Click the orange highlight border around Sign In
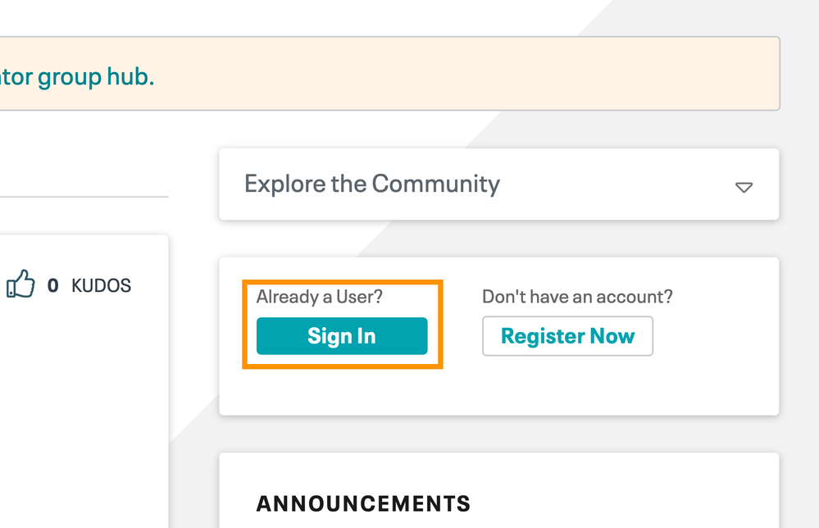Viewport: 819px width, 528px height. (244, 325)
